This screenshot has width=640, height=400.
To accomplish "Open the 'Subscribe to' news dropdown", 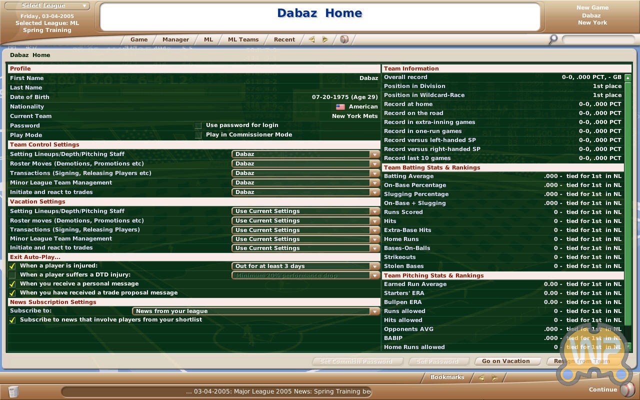I will [256, 311].
